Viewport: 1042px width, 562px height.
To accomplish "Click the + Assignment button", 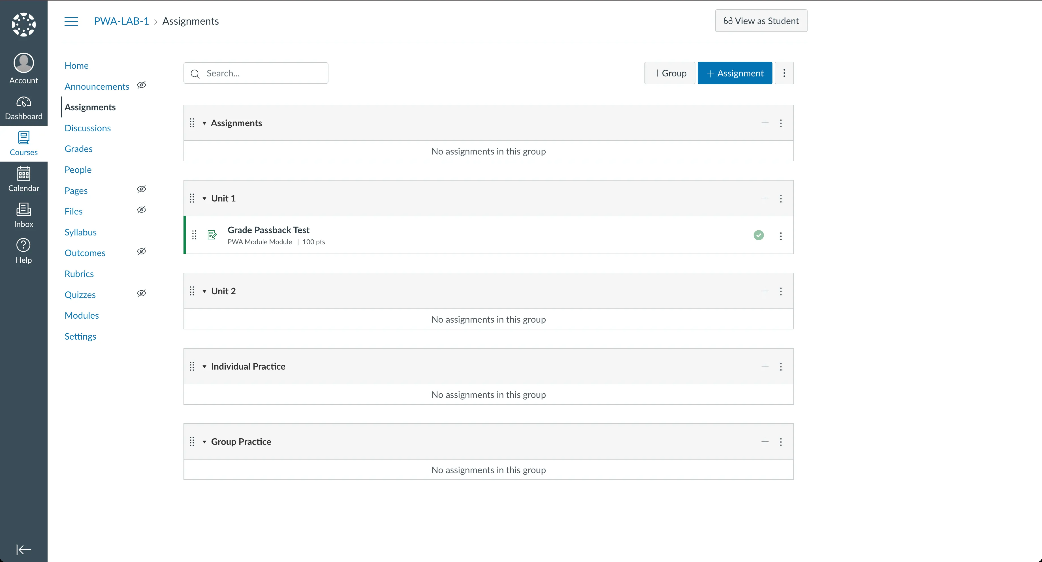I will 734,73.
